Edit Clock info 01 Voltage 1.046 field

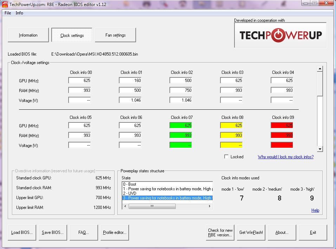[x=130, y=100]
